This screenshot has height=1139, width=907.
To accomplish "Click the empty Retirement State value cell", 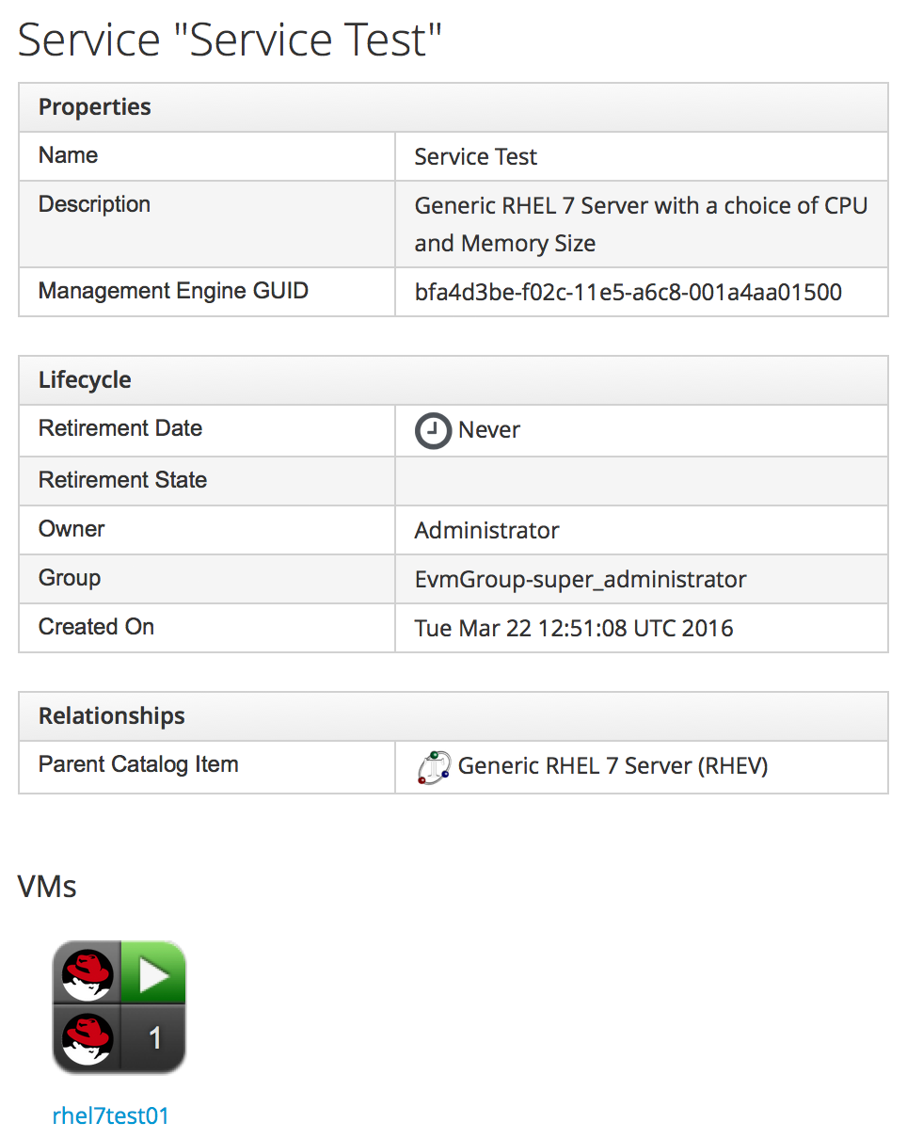I will click(x=640, y=481).
